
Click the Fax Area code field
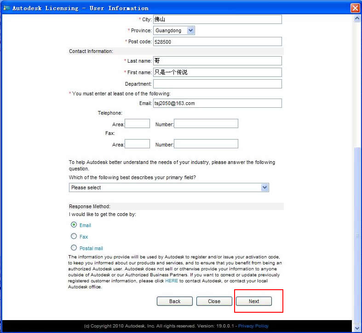pyautogui.click(x=137, y=144)
